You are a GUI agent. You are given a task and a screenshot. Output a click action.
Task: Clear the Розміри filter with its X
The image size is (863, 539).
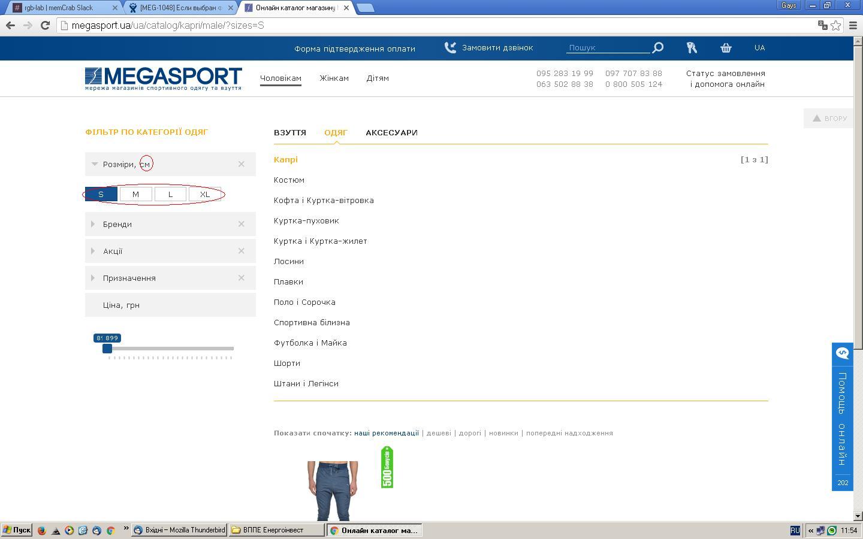coord(242,164)
